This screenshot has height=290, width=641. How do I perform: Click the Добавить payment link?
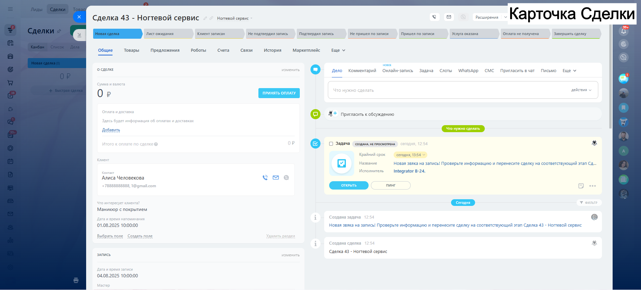pyautogui.click(x=111, y=130)
